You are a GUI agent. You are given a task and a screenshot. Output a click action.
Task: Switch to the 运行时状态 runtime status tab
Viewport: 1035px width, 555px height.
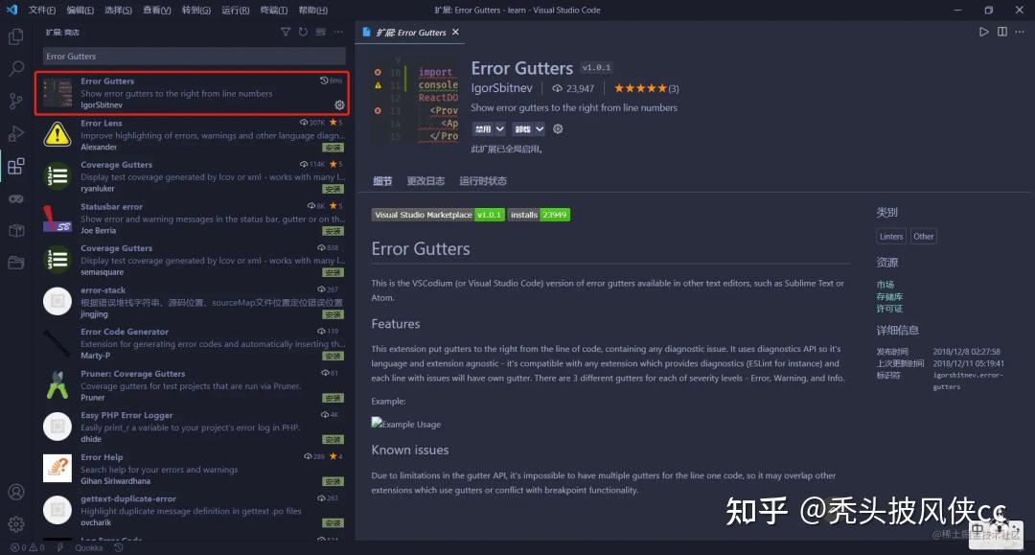(483, 181)
